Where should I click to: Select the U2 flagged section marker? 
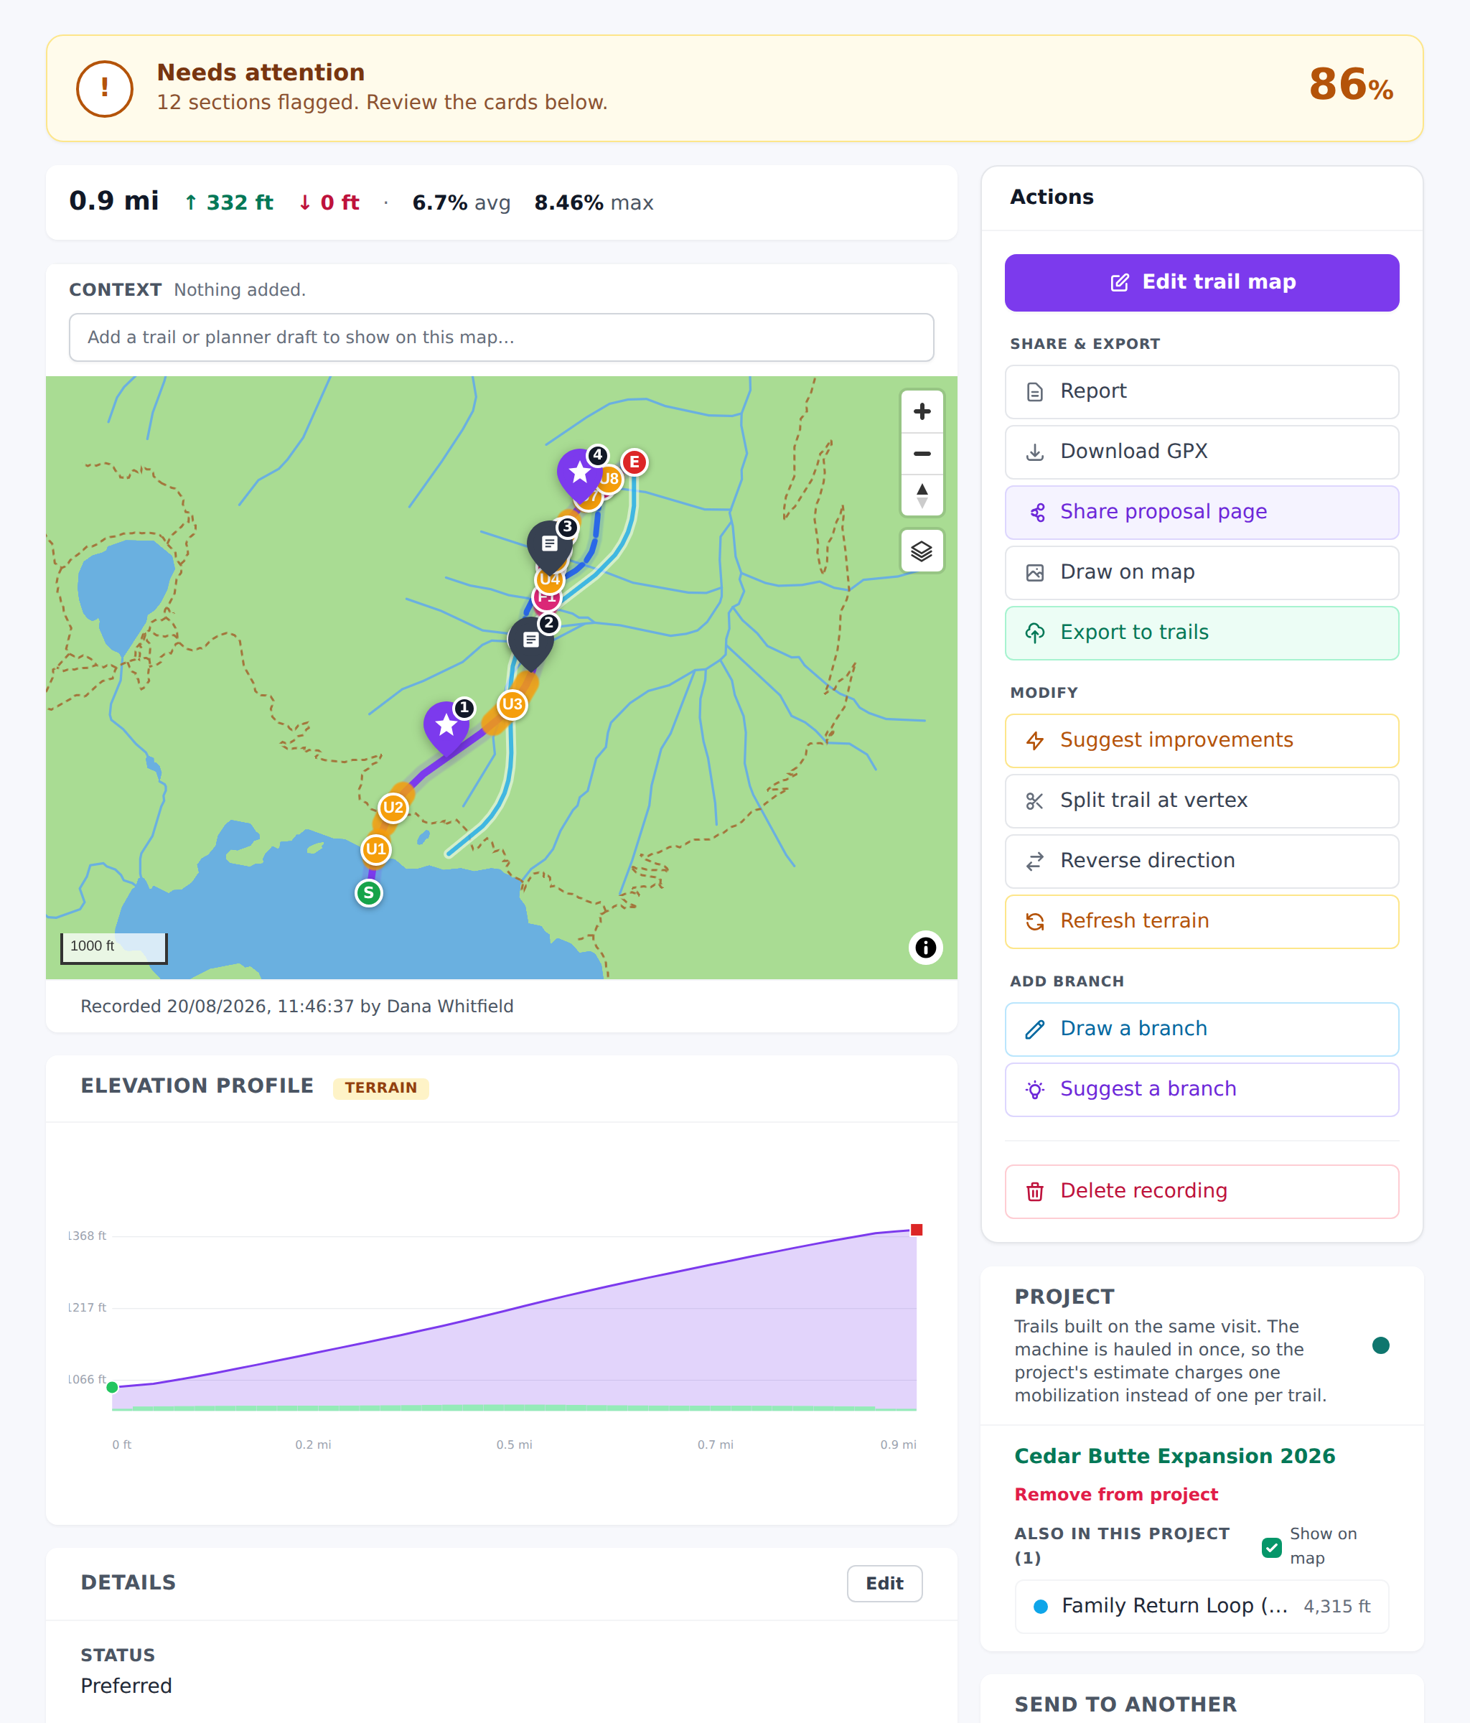click(x=393, y=808)
